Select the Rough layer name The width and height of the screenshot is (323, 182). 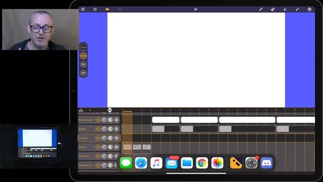point(82,129)
